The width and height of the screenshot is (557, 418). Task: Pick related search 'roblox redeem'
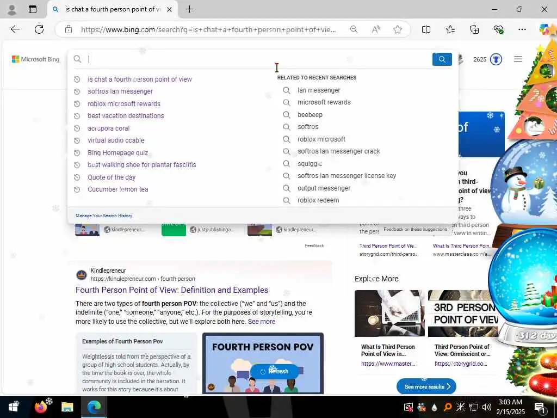[x=318, y=200]
